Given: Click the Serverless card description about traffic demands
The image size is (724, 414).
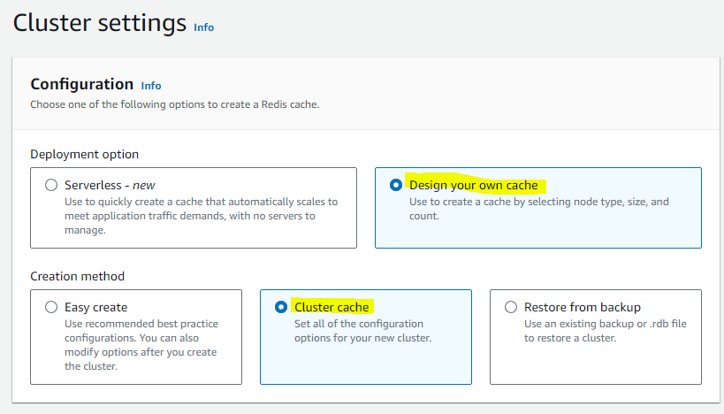Looking at the screenshot, I should (x=202, y=216).
